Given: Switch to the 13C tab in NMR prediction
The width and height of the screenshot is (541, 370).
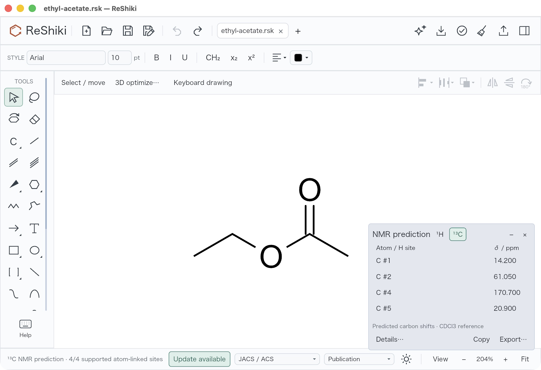Looking at the screenshot, I should pyautogui.click(x=458, y=234).
